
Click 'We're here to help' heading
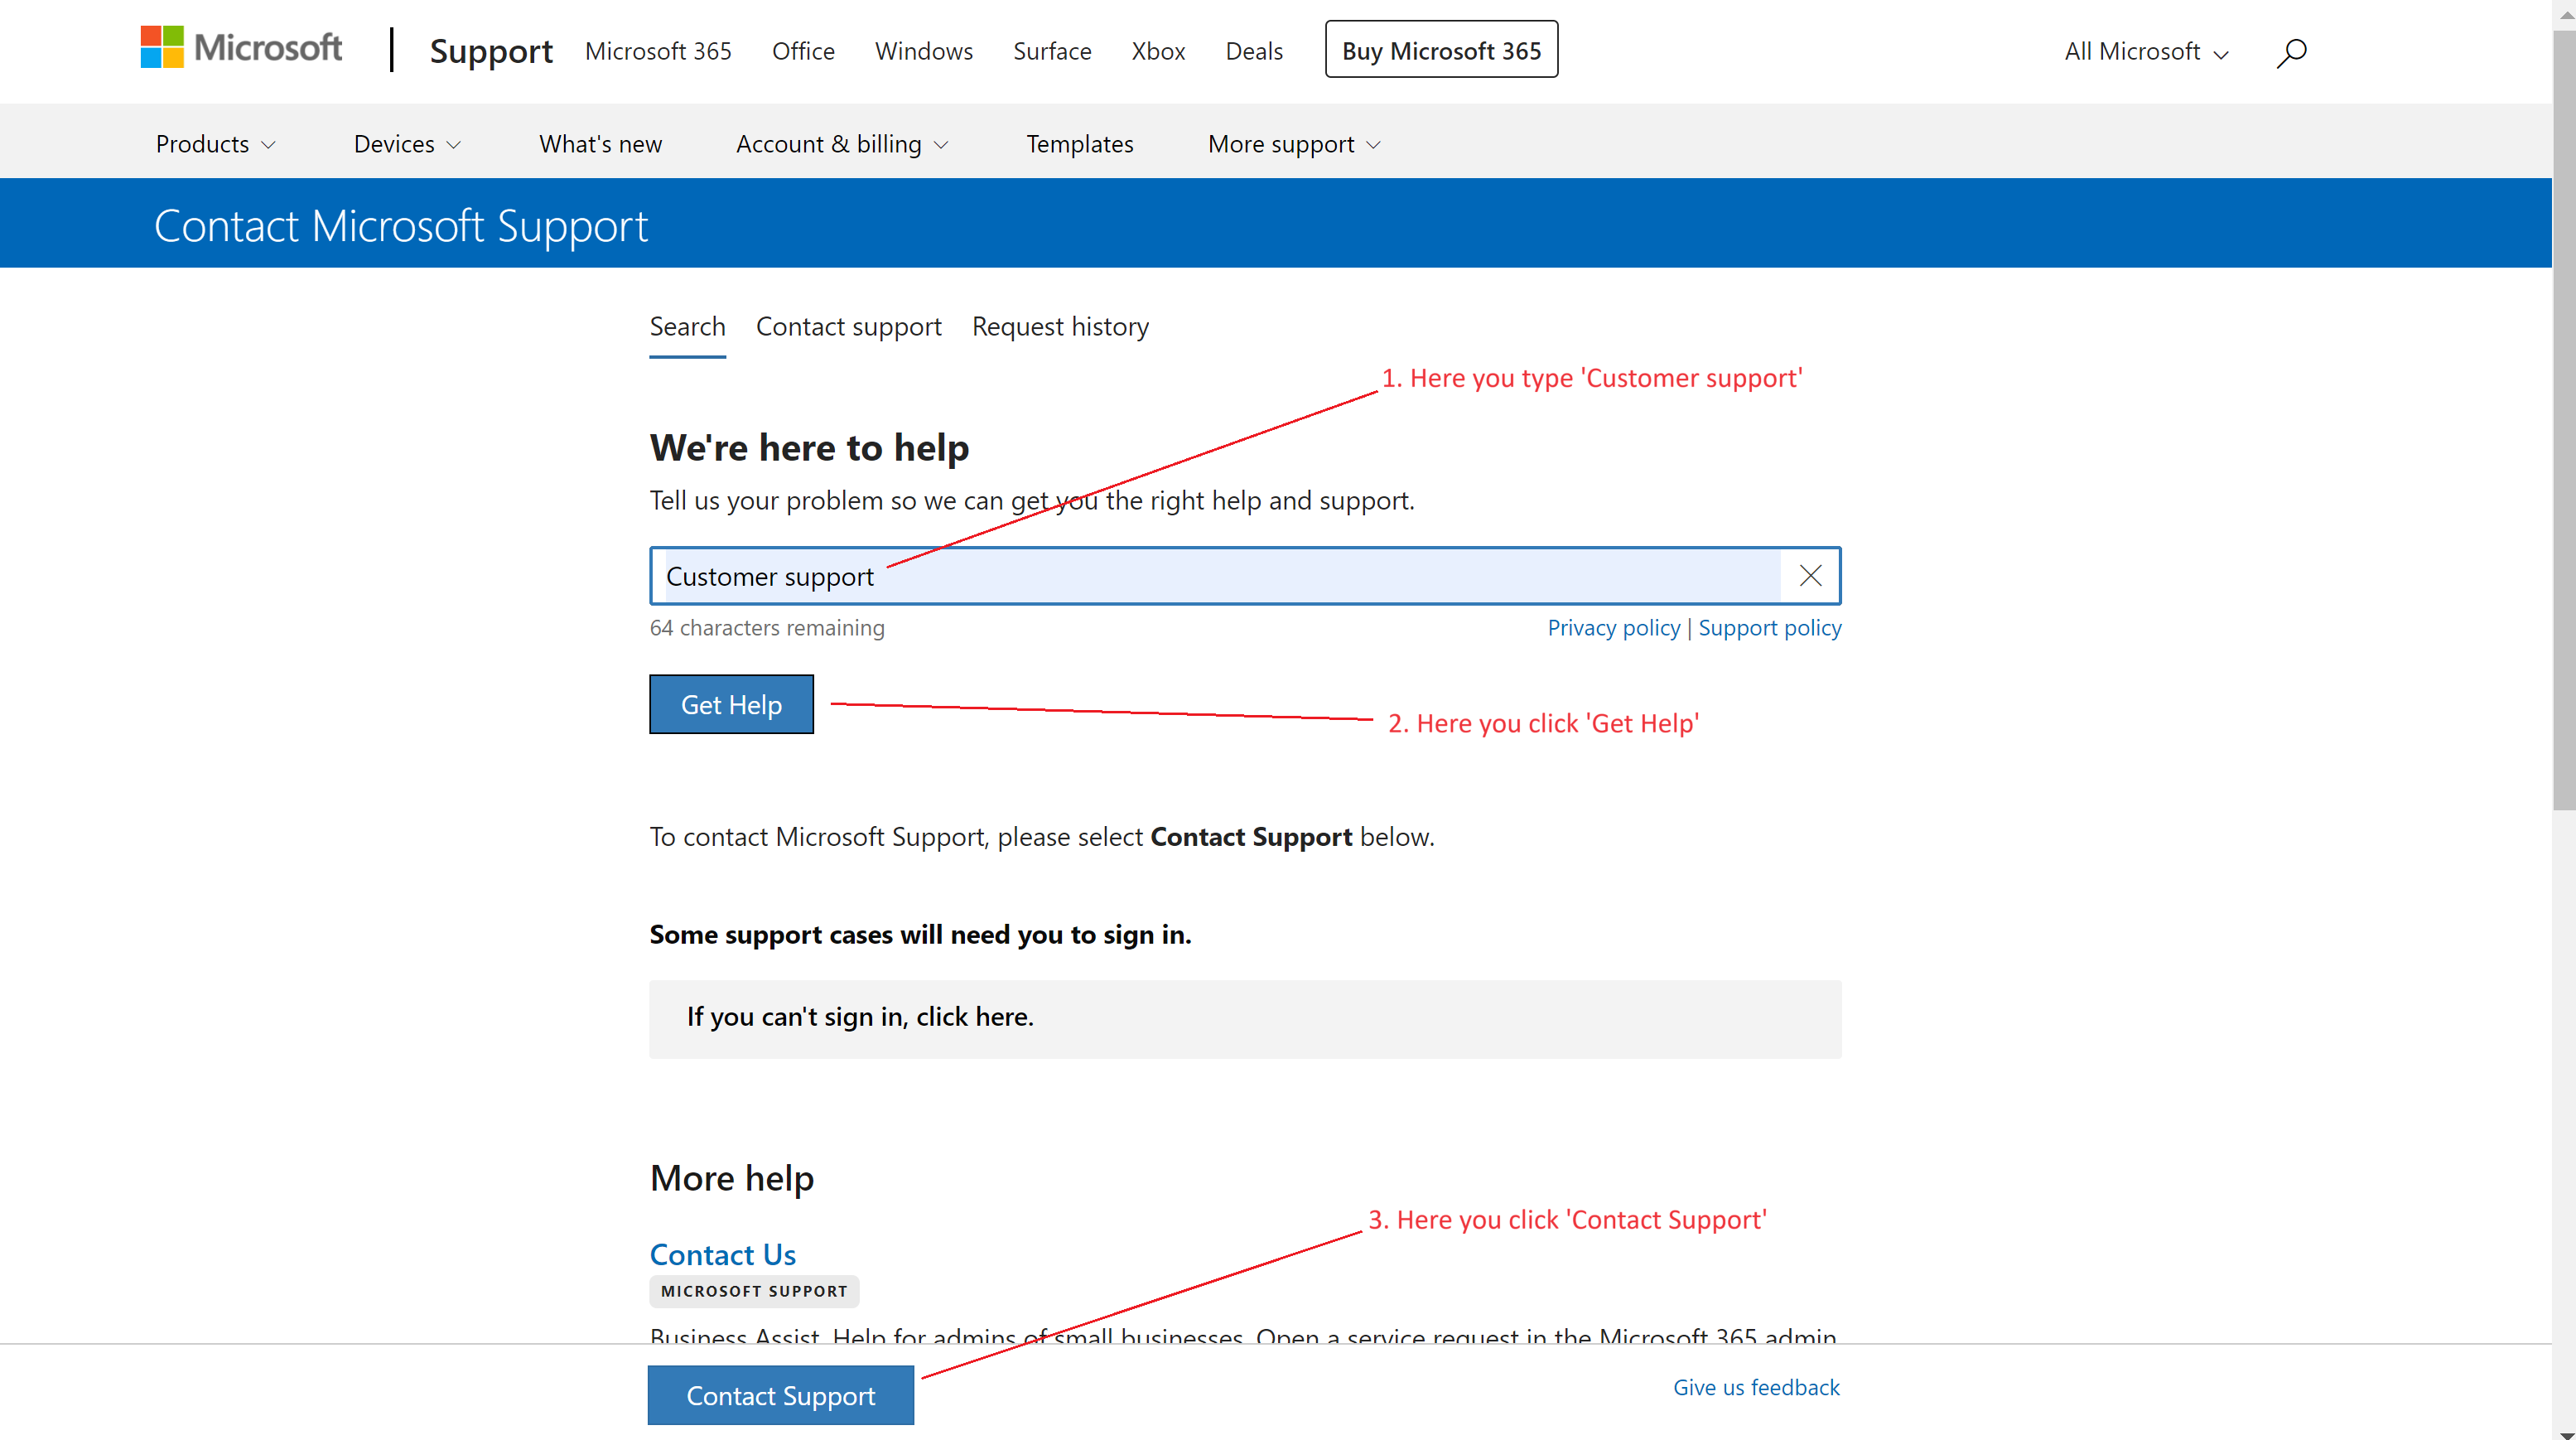click(809, 447)
